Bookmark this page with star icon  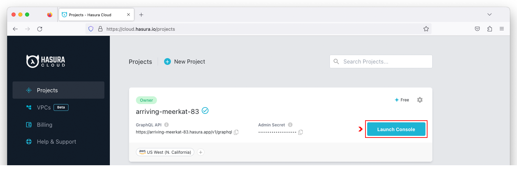426,29
